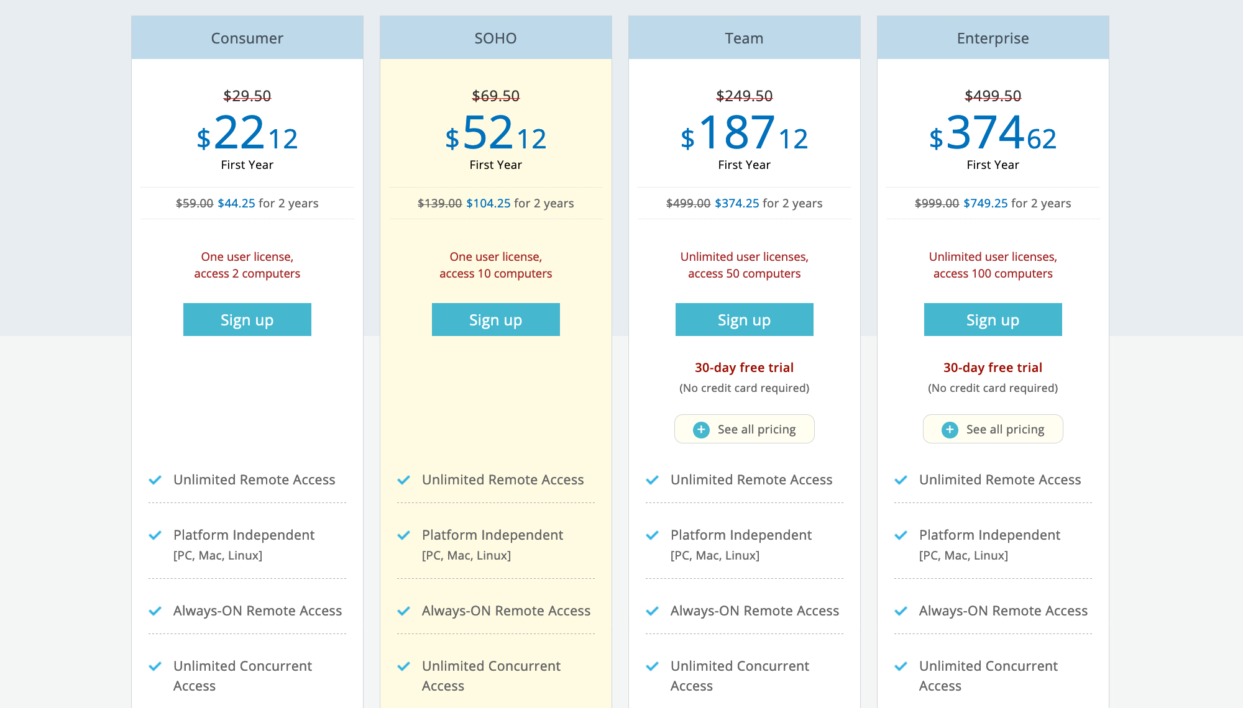Viewport: 1243px width, 708px height.
Task: Click the checkmark beside Consumer Always-ON Remote Access
Action: [x=155, y=611]
